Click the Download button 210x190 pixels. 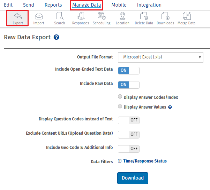point(133,178)
